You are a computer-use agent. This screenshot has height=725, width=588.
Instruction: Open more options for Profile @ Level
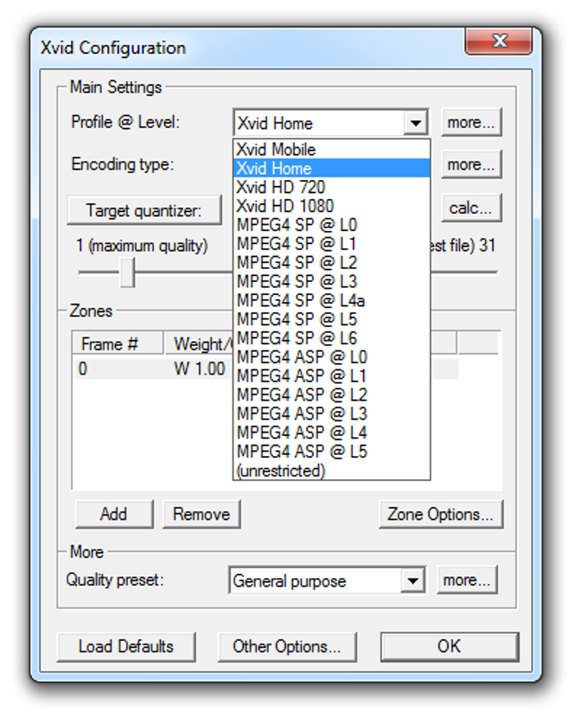[471, 123]
